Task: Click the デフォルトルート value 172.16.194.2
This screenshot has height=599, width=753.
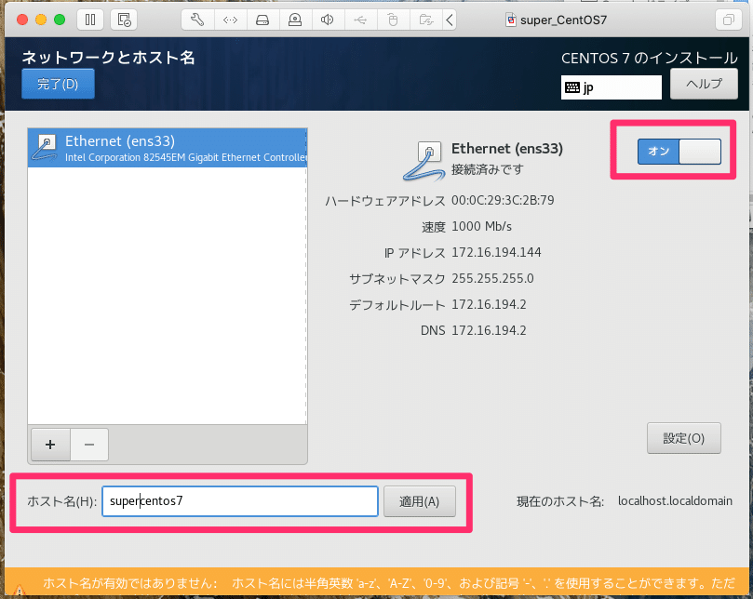Action: [x=489, y=304]
